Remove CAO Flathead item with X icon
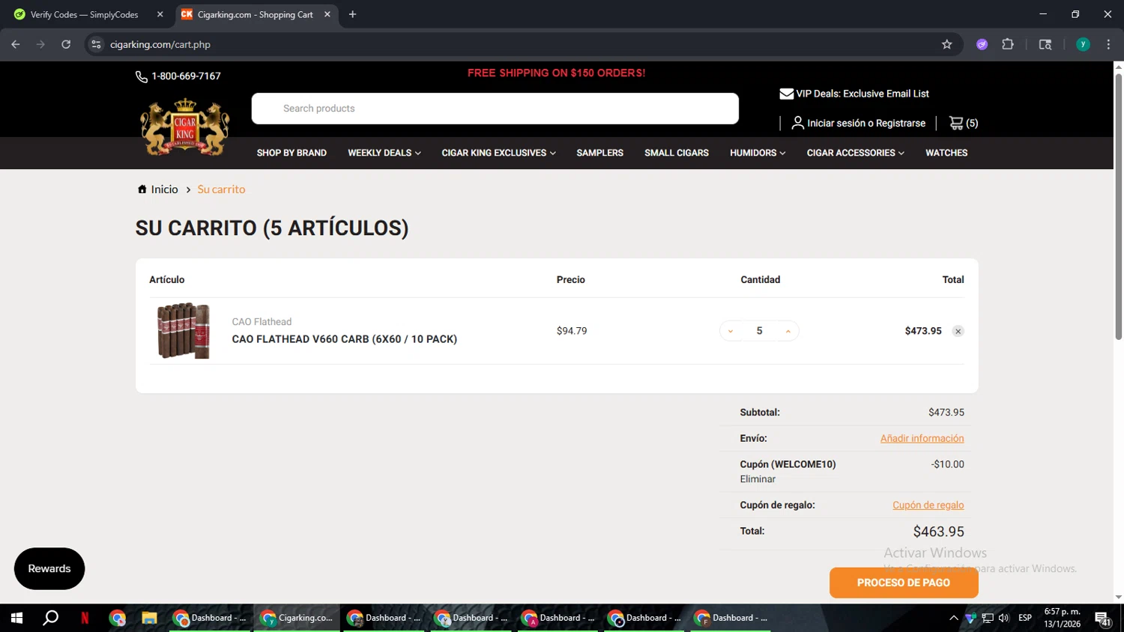The image size is (1124, 632). pos(958,331)
